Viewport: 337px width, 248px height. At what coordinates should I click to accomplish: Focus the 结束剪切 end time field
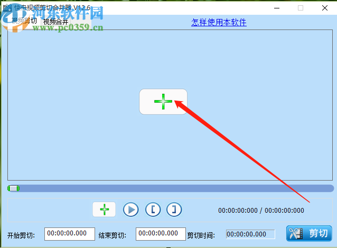(x=161, y=234)
